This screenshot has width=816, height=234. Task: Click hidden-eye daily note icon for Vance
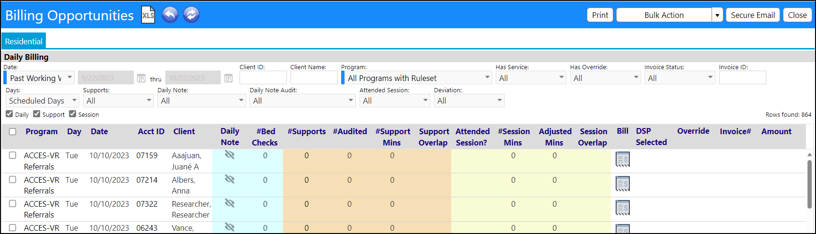pyautogui.click(x=230, y=227)
